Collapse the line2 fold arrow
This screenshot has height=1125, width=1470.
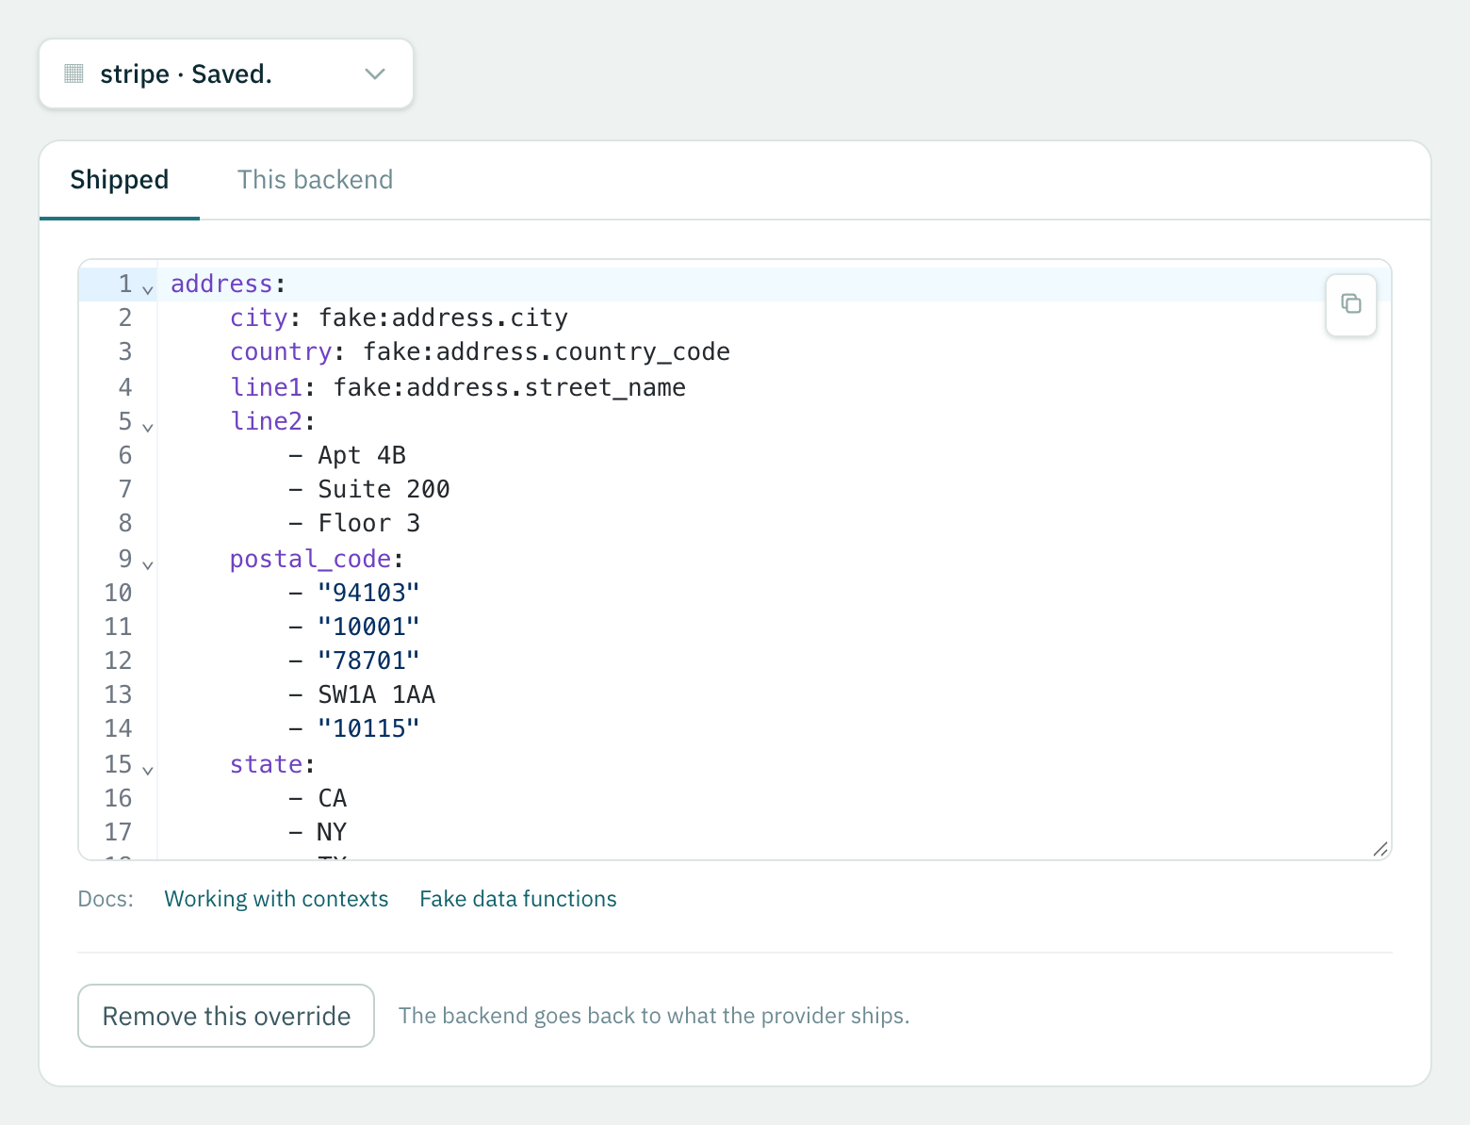[x=148, y=427]
